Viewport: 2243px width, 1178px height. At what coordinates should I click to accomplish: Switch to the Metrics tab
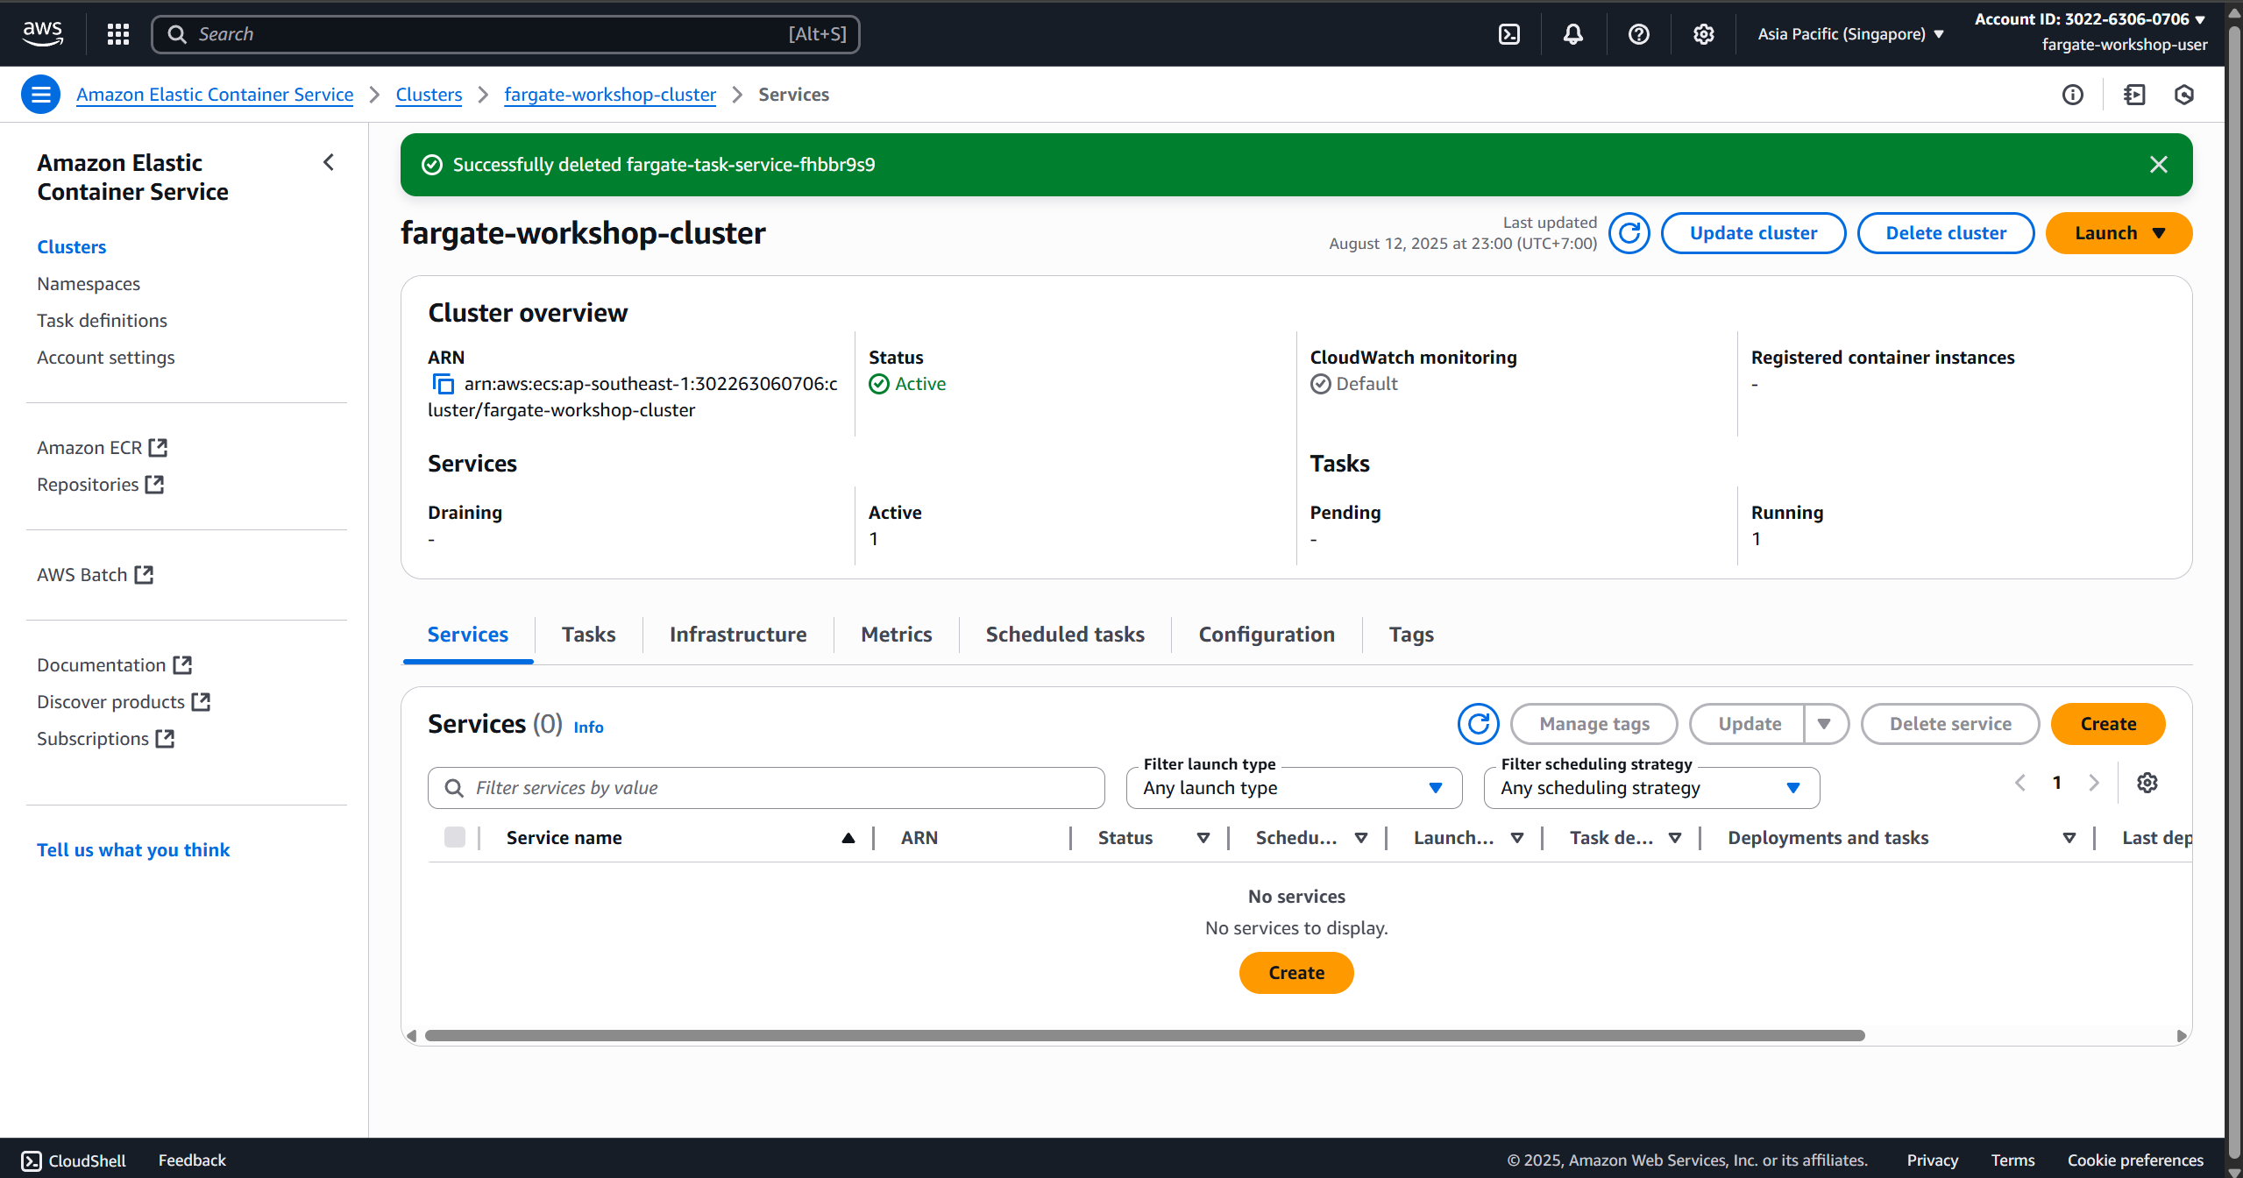coord(896,635)
